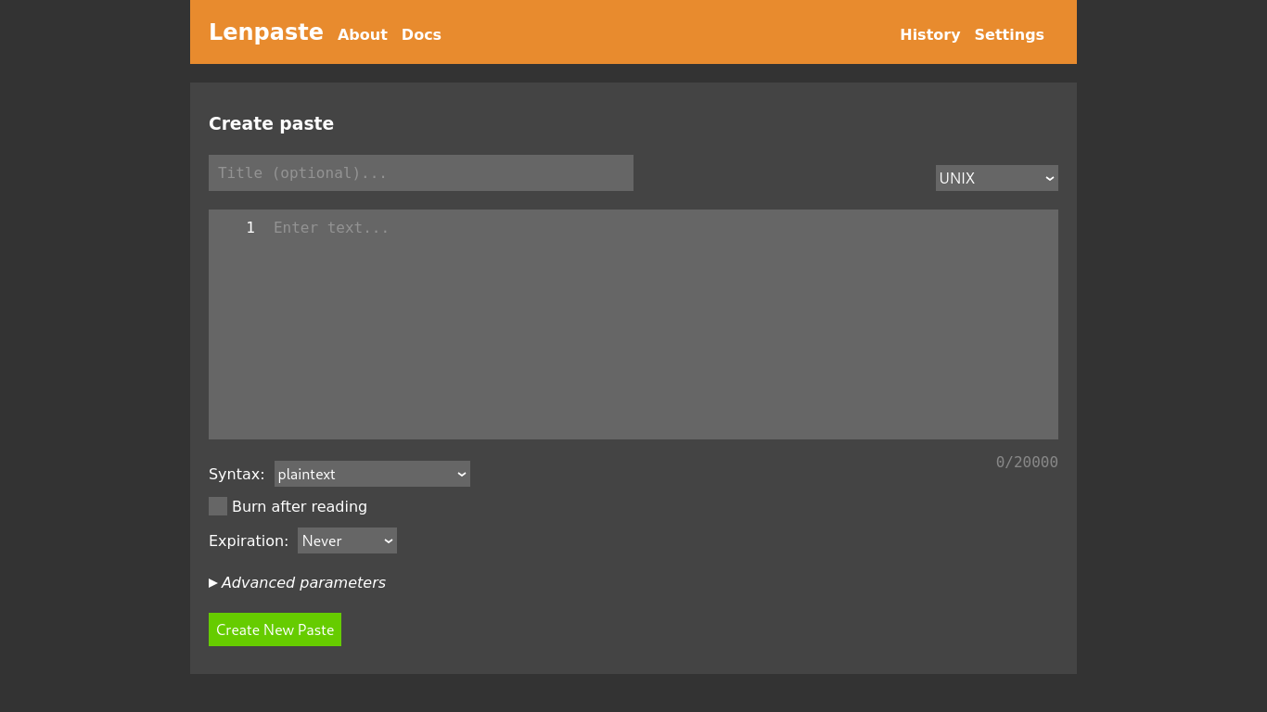
Task: Click Create New Paste
Action: click(x=275, y=629)
